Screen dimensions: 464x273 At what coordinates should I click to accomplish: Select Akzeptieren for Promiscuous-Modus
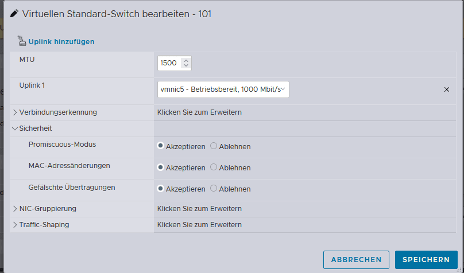(x=160, y=146)
